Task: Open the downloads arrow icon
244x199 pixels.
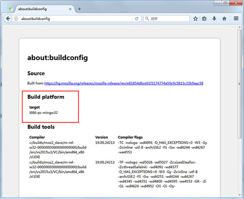Action: [214, 19]
